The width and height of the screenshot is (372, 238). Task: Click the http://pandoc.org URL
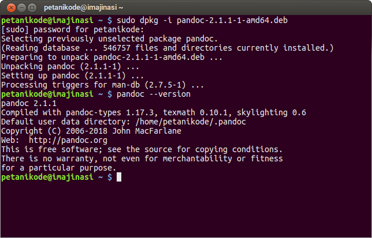pos(68,140)
